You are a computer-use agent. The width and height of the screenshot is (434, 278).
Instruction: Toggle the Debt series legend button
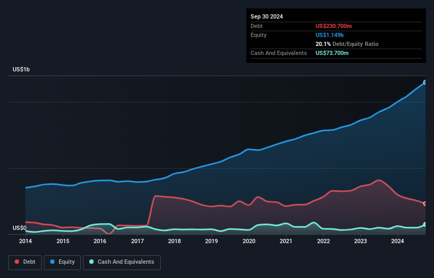point(25,262)
